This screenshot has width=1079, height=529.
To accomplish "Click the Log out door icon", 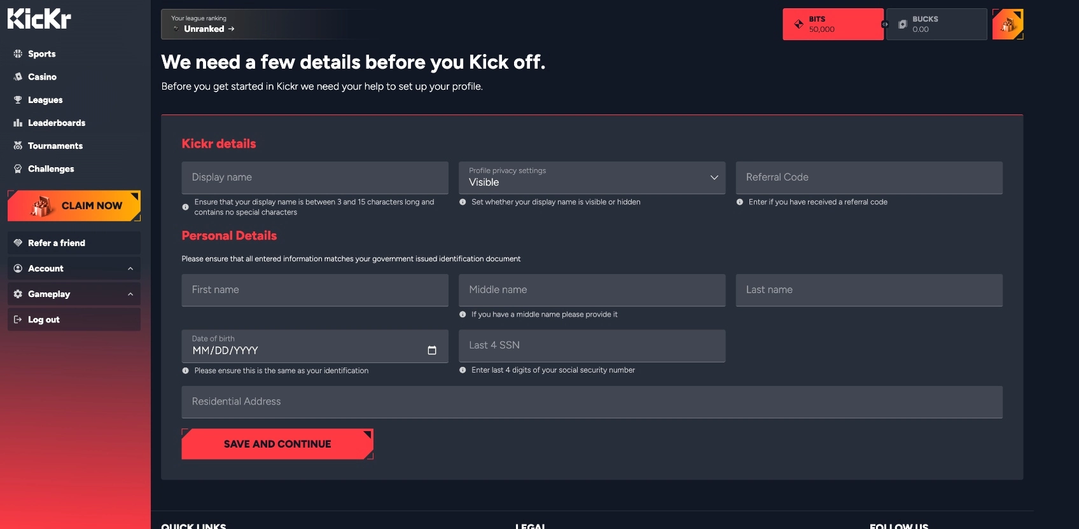I will click(18, 320).
